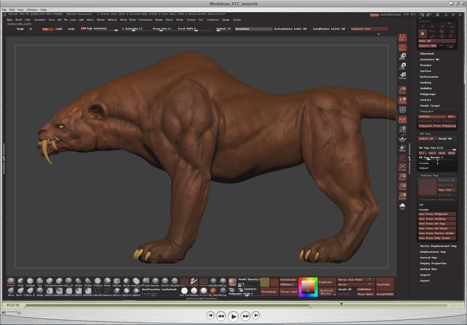Toggle PolyF wireframe display
Screen dimensions: 467x325
coord(402,110)
